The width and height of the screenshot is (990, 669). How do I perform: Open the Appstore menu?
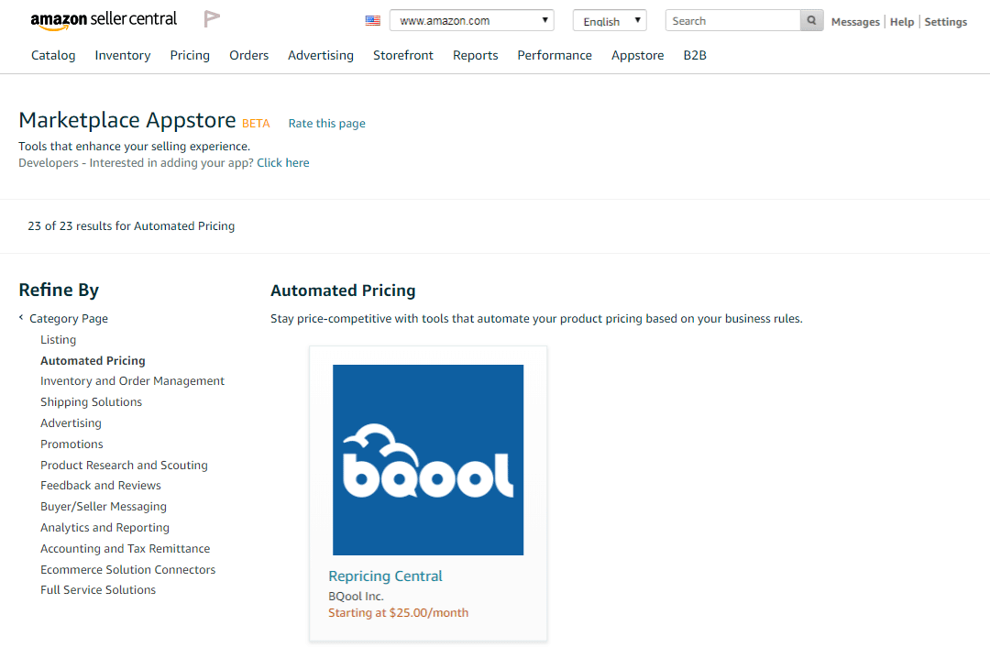638,56
